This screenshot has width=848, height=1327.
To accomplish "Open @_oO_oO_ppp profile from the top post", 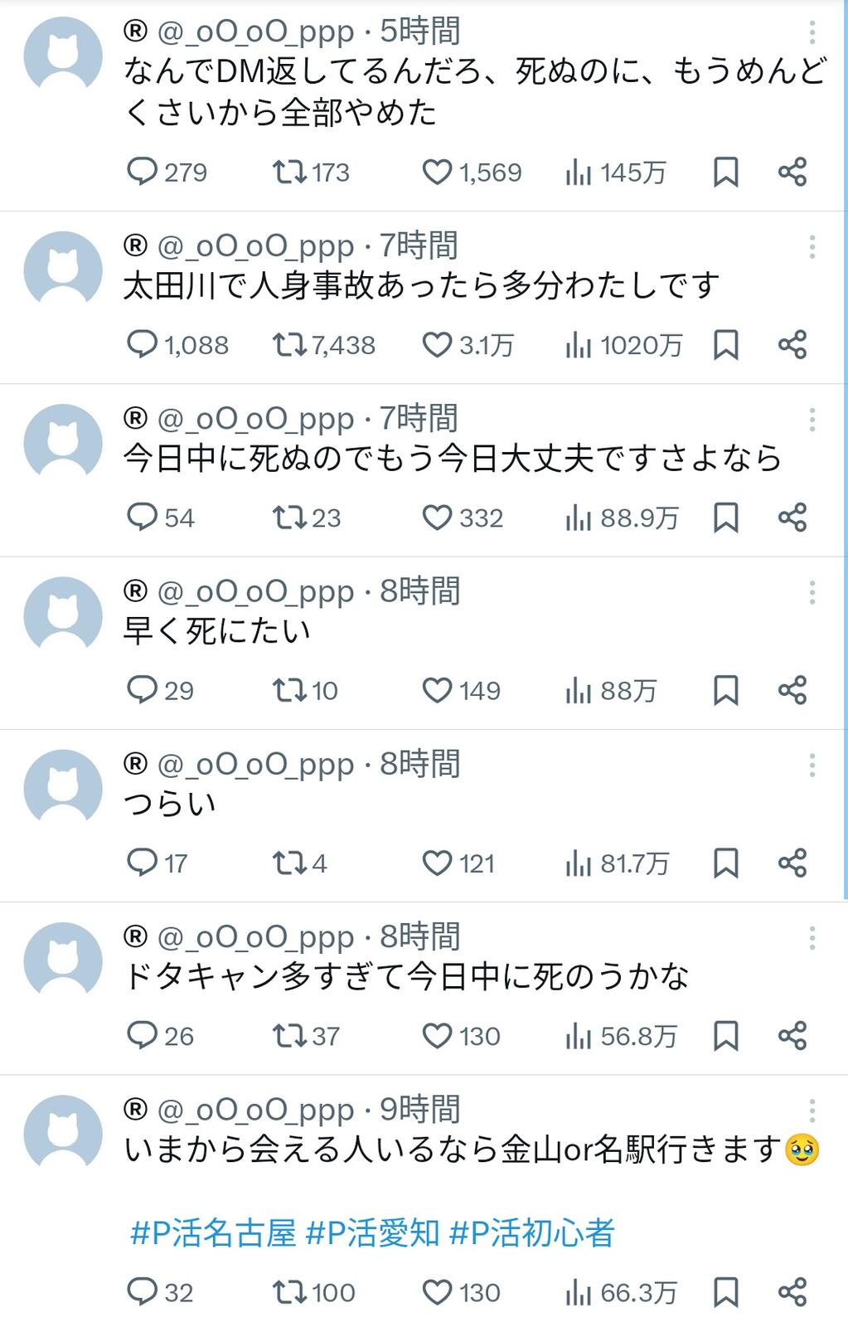I will [256, 32].
